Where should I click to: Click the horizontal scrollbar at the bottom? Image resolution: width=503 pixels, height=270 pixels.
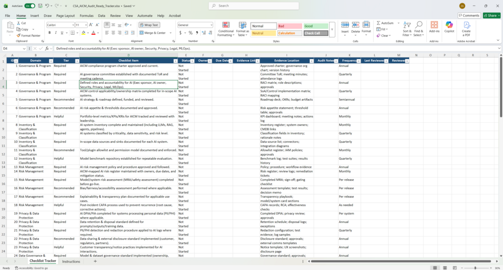tap(401, 262)
